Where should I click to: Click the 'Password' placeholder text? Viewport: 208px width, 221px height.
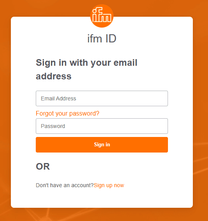coord(53,126)
